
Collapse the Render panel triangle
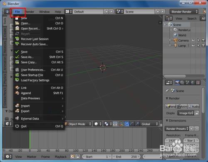[167, 99]
